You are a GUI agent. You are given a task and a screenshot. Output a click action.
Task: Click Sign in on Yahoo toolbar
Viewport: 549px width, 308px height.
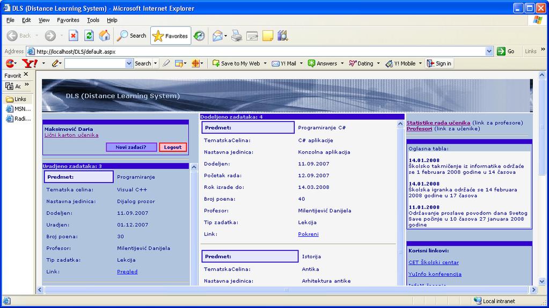pos(439,63)
